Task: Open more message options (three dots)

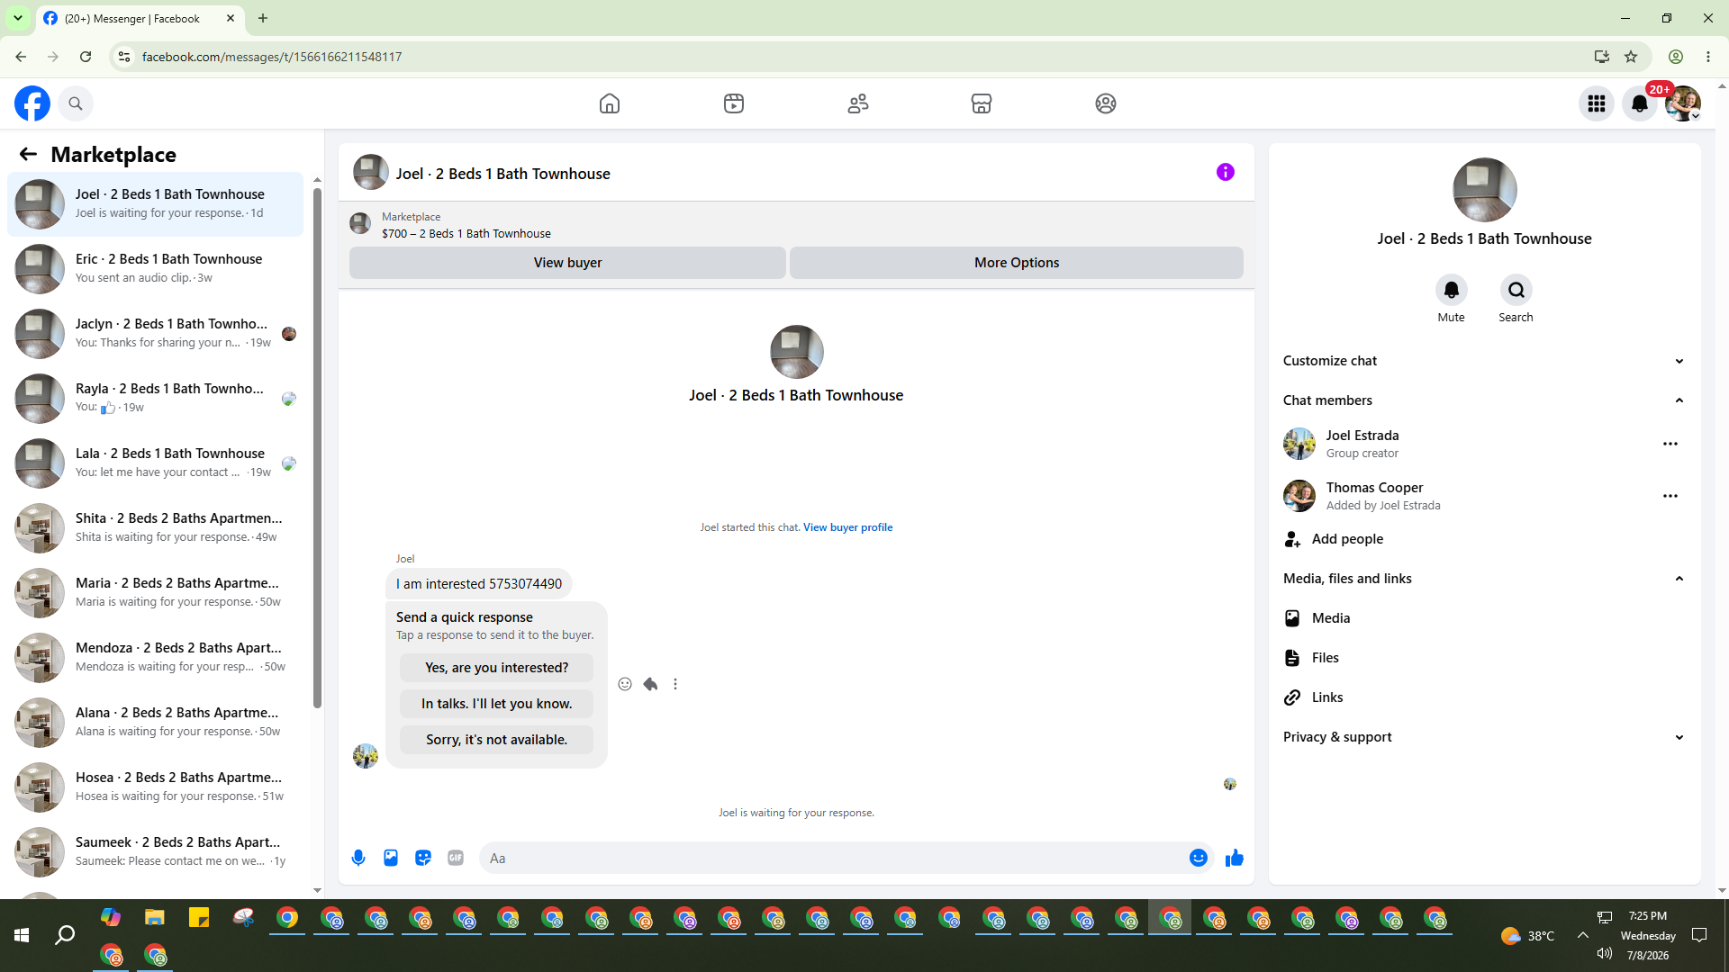Action: click(675, 684)
